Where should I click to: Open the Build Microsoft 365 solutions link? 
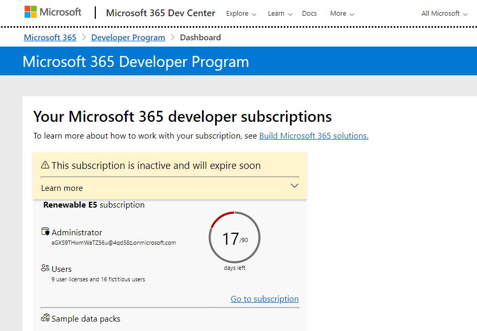(x=314, y=136)
